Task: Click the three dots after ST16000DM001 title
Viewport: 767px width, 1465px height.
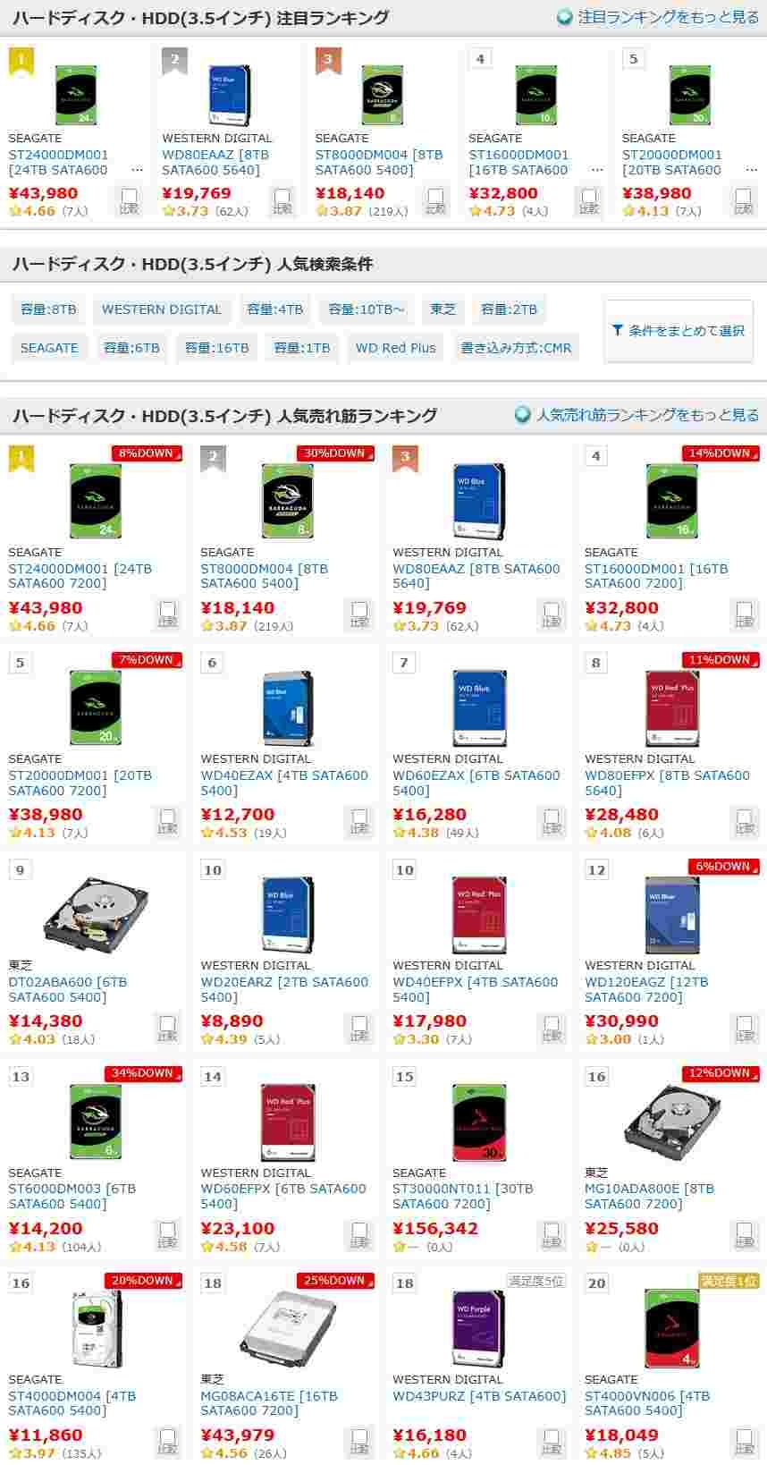Action: coord(597,170)
